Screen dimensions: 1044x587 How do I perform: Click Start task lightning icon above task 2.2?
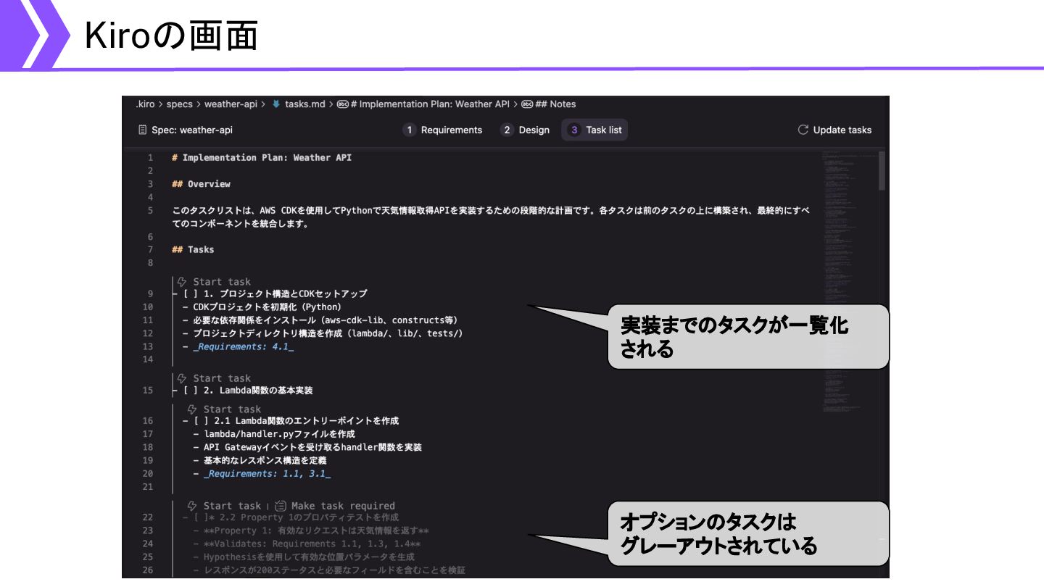point(193,506)
